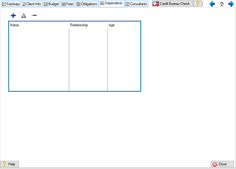Open the Client Info tab
Image resolution: width=236 pixels, height=169 pixels.
(x=32, y=4)
